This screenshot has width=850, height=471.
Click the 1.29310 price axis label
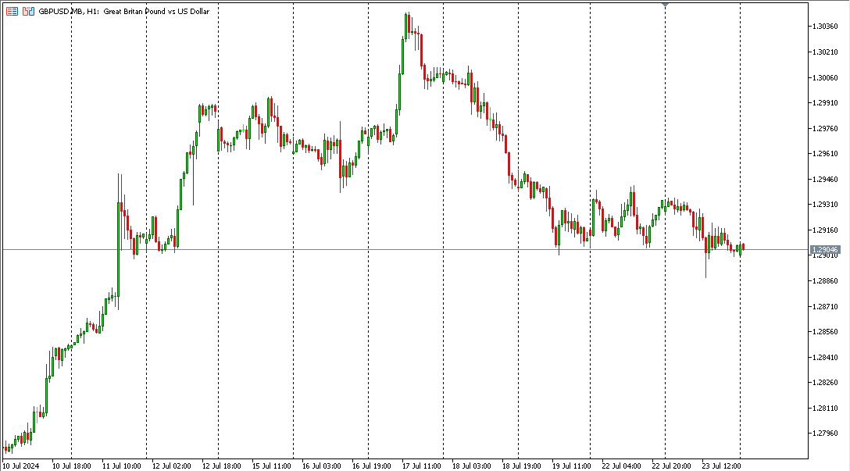click(824, 205)
